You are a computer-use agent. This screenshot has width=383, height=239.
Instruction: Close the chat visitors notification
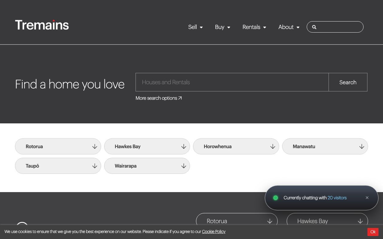[x=367, y=198]
